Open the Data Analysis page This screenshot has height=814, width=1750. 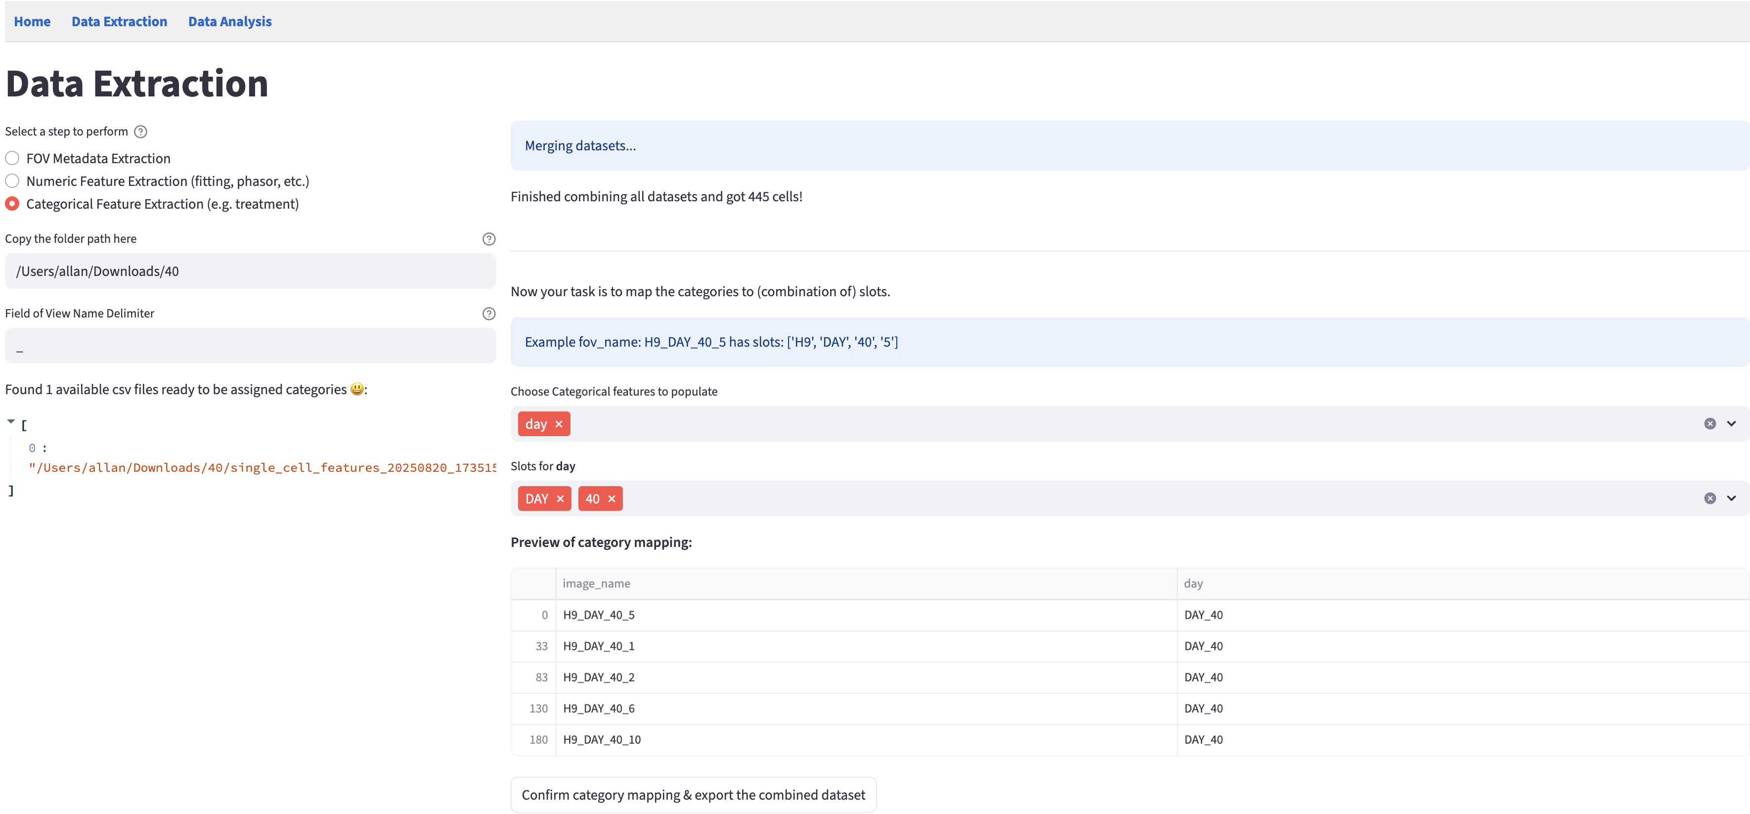coord(229,22)
